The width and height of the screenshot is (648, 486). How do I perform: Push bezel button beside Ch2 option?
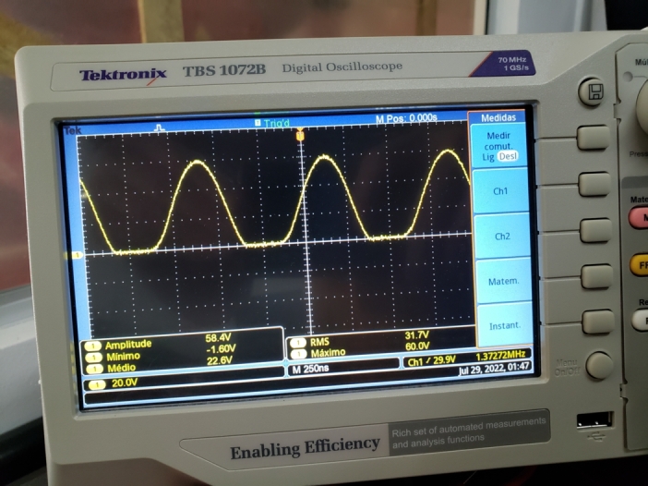click(595, 231)
